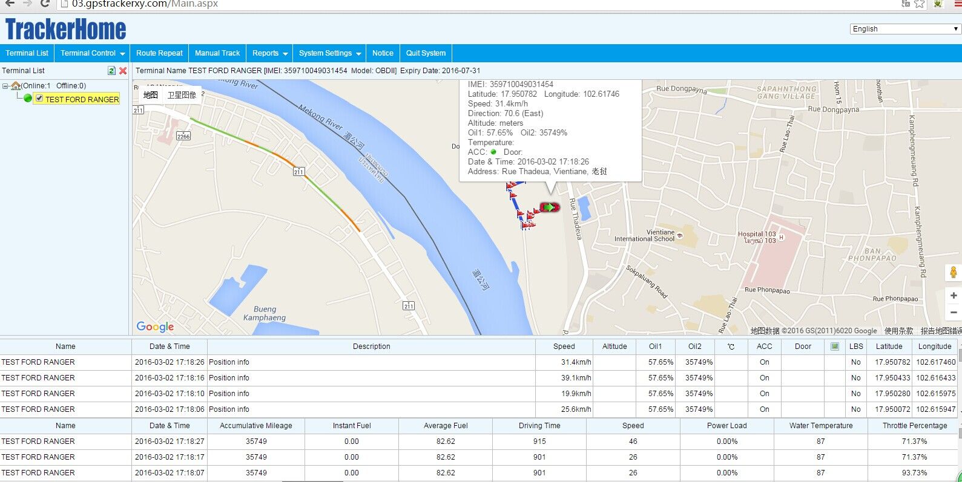
Task: Click the translate page icon in address bar
Action: point(906,4)
